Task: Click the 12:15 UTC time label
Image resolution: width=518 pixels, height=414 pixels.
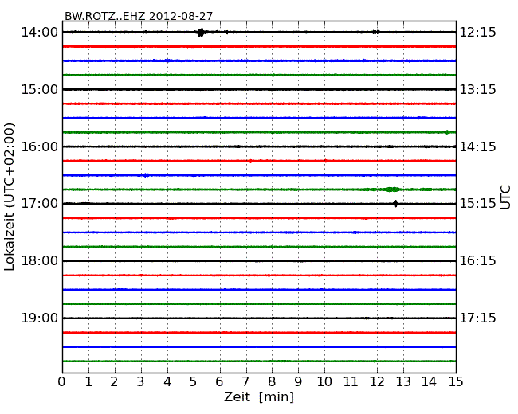Action: click(x=477, y=33)
